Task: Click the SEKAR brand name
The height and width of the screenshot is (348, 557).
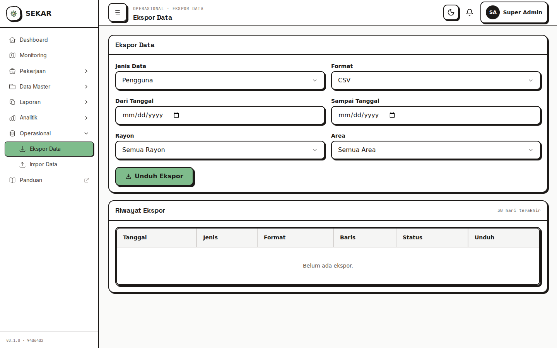Action: tap(38, 14)
